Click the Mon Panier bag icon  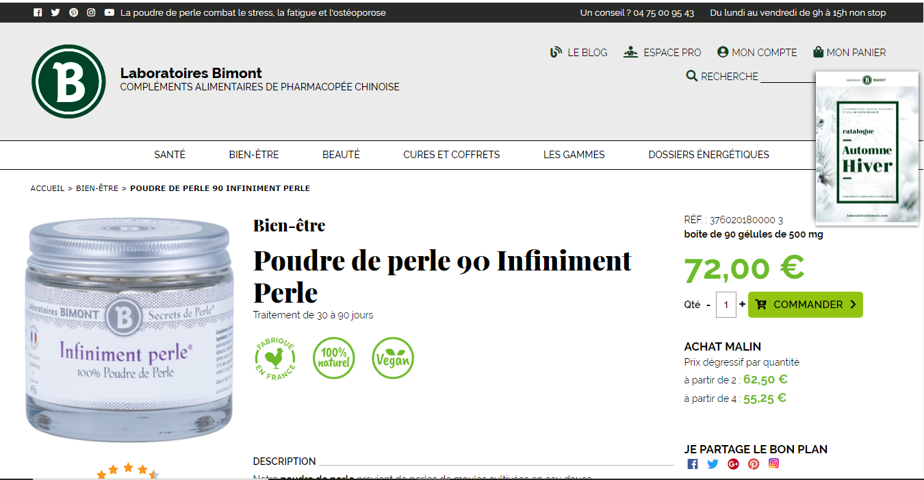818,52
